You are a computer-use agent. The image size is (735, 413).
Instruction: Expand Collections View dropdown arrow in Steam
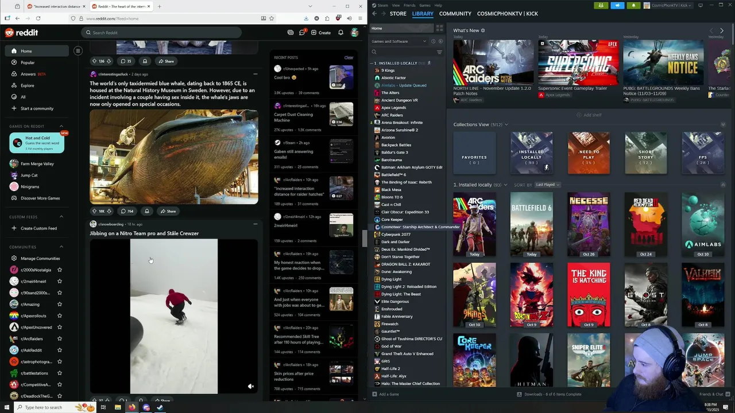tap(506, 124)
